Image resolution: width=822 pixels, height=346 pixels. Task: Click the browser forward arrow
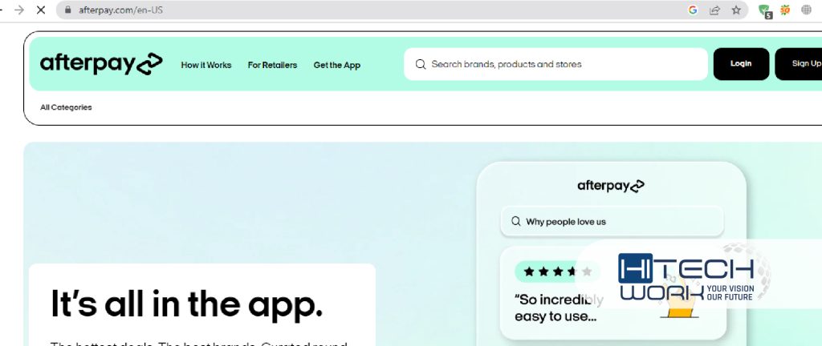19,10
